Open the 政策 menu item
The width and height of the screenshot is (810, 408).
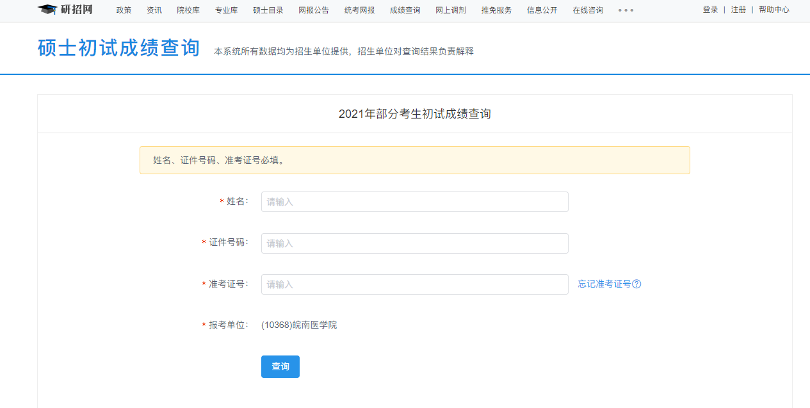coord(124,10)
